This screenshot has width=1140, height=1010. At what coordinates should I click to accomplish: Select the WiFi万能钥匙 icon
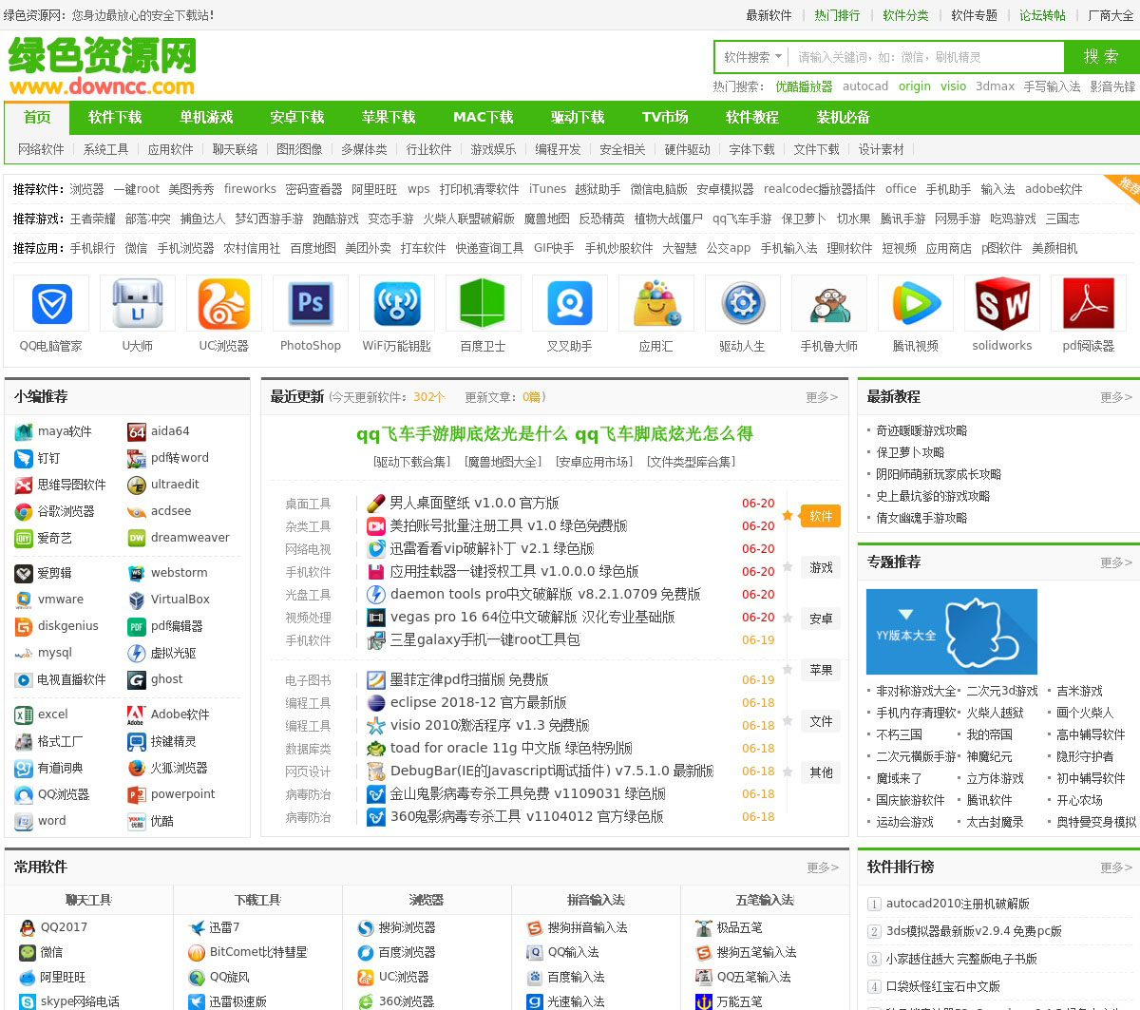(397, 304)
